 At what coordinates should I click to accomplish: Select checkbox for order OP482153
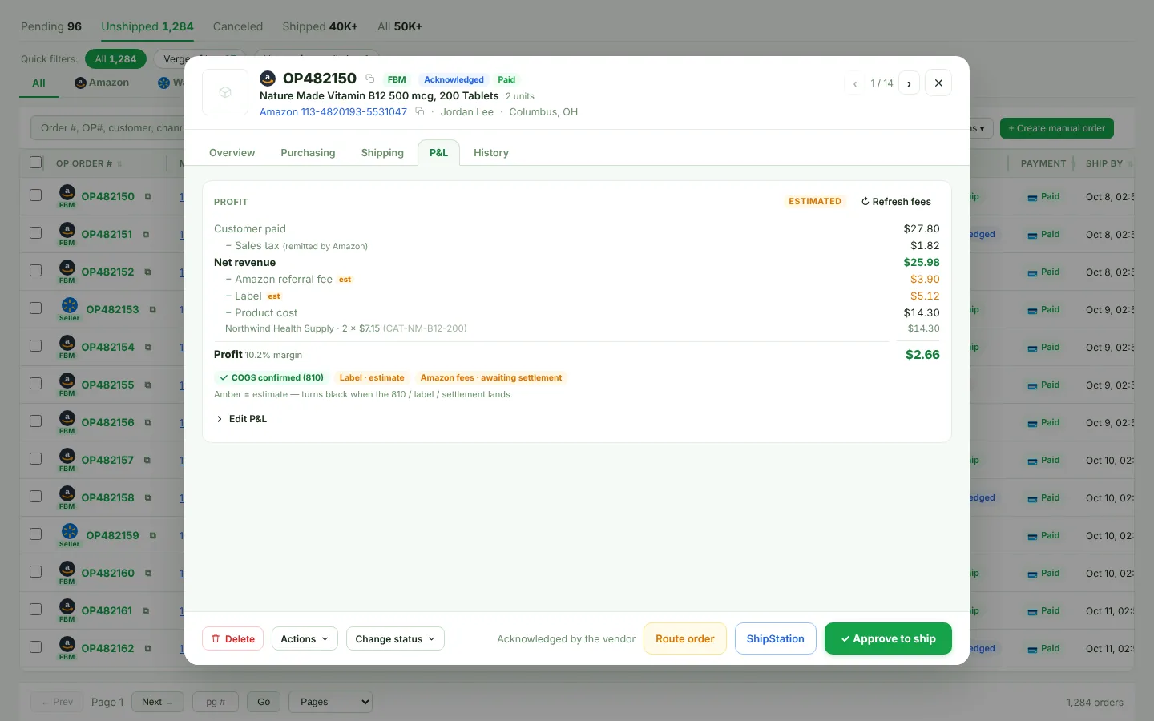(x=36, y=308)
